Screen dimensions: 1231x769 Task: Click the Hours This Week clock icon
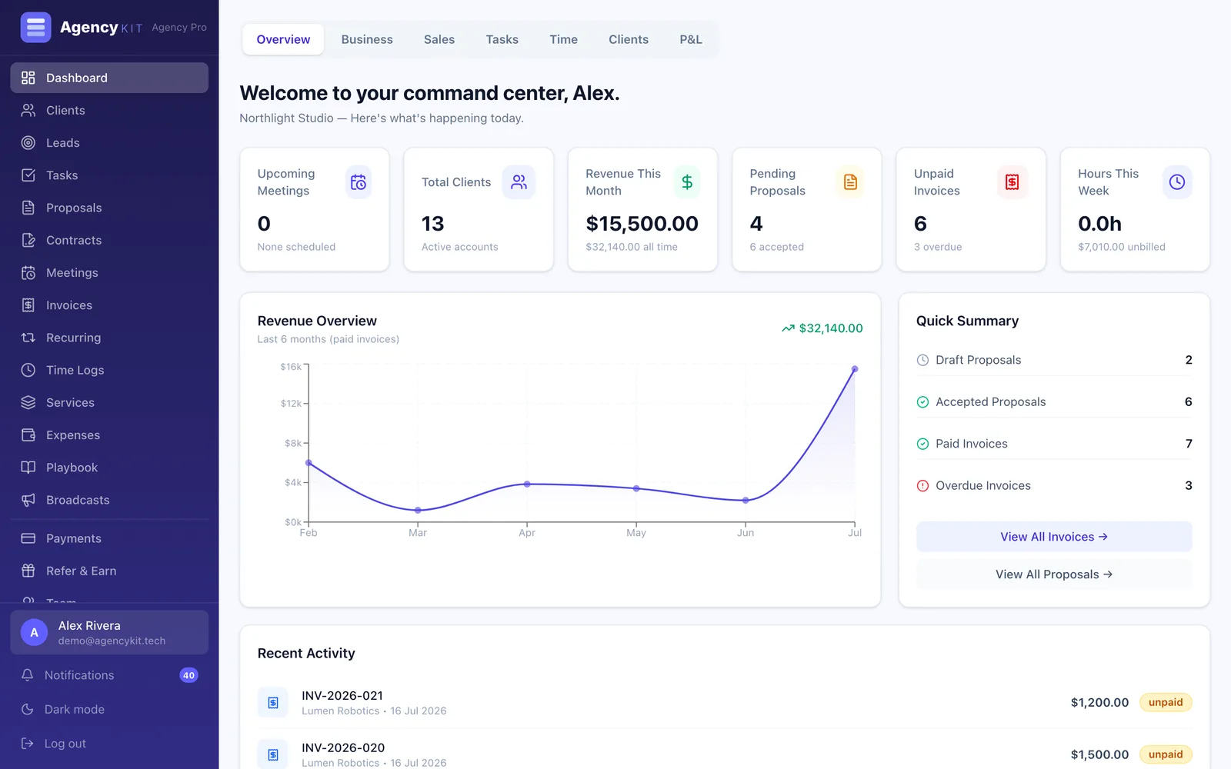1177,182
